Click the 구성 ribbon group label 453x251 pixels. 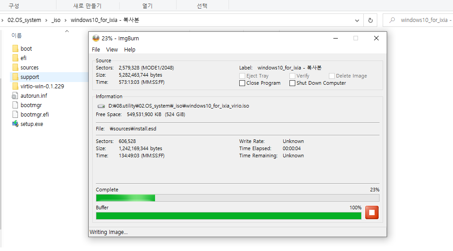pyautogui.click(x=13, y=6)
